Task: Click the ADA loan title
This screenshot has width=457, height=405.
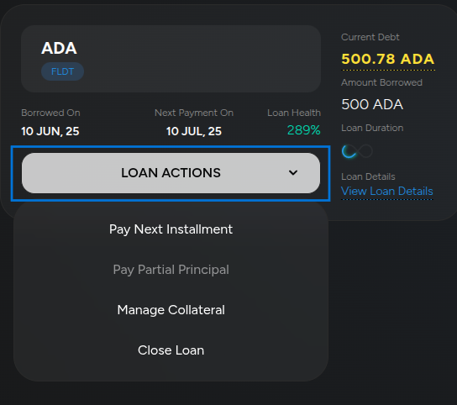Action: pyautogui.click(x=59, y=48)
